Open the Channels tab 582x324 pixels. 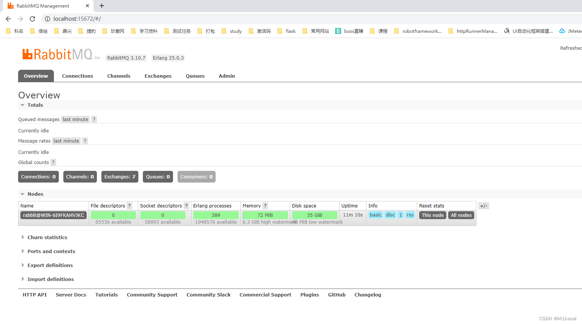point(119,76)
